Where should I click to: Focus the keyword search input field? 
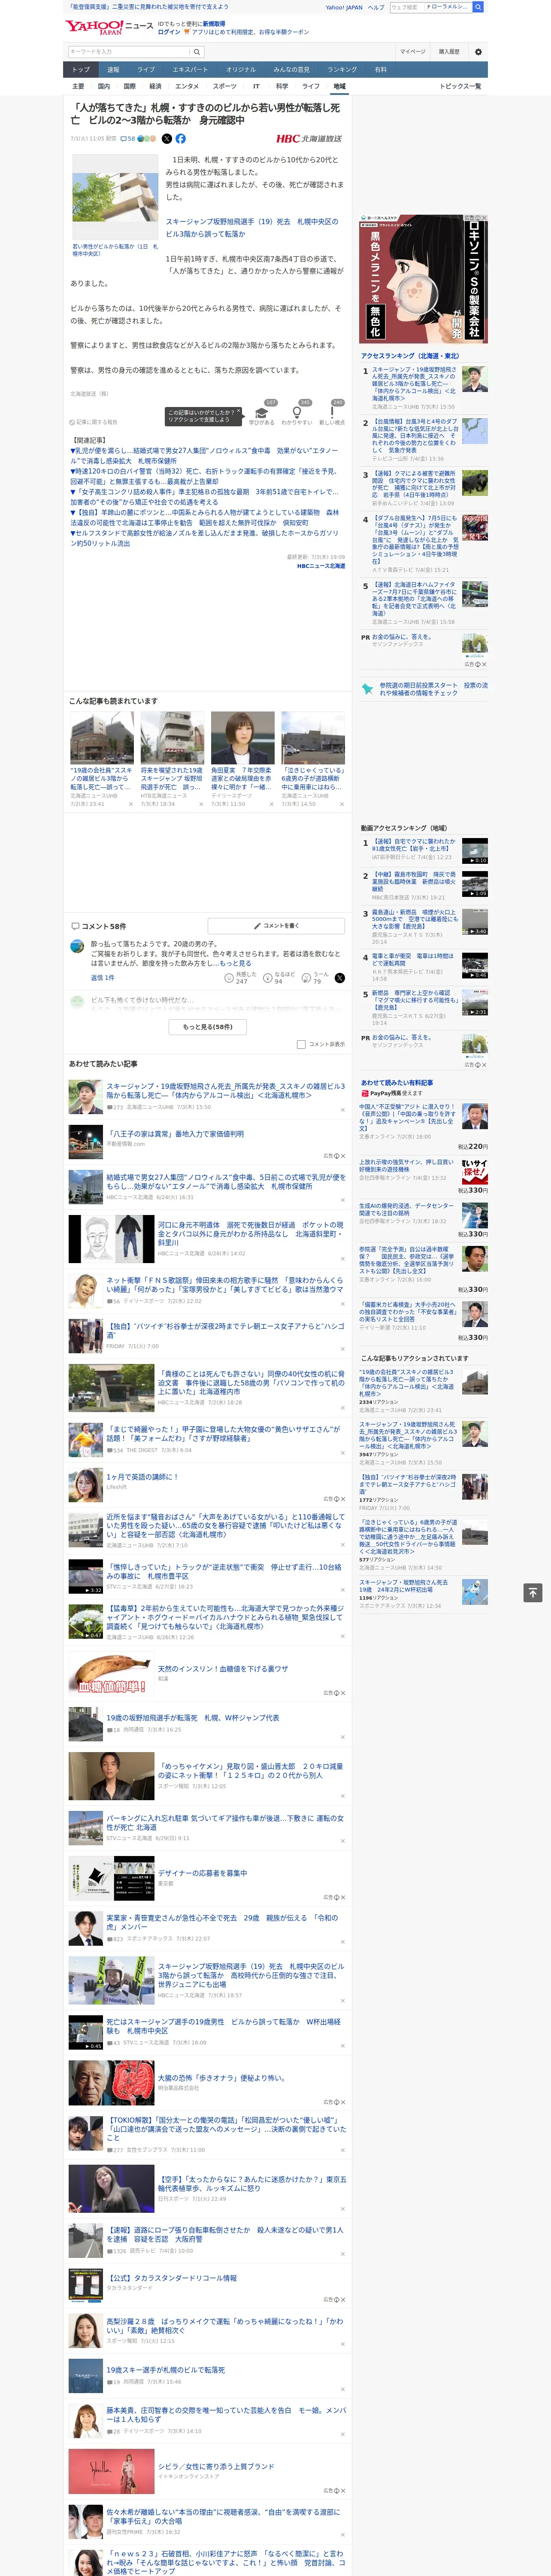[129, 51]
